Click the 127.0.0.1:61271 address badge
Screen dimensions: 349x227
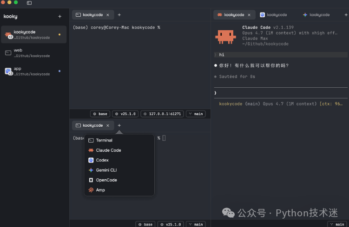pyautogui.click(x=162, y=114)
